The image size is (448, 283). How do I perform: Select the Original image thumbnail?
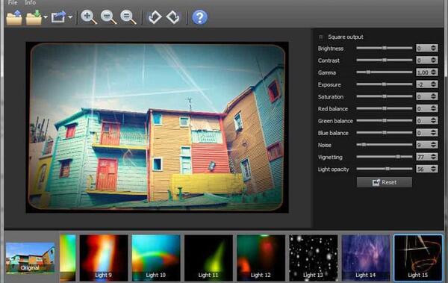[x=31, y=258]
